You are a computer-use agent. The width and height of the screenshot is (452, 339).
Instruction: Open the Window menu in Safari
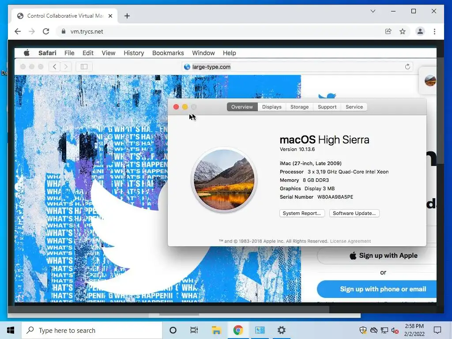203,53
